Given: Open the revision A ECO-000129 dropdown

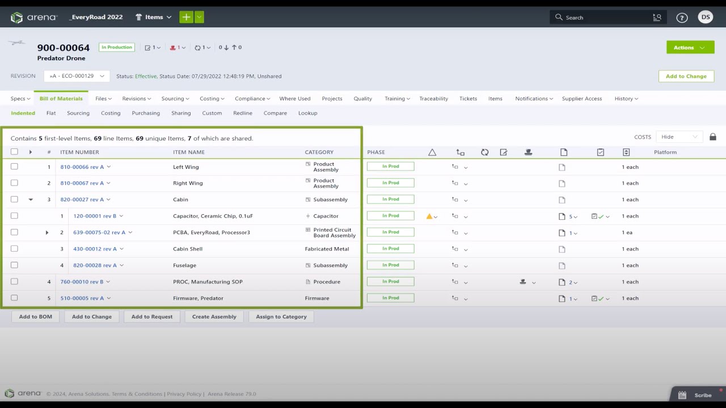Looking at the screenshot, I should pos(77,76).
